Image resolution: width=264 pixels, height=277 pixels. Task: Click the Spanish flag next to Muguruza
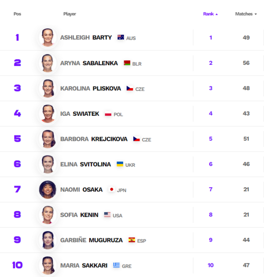[132, 240]
